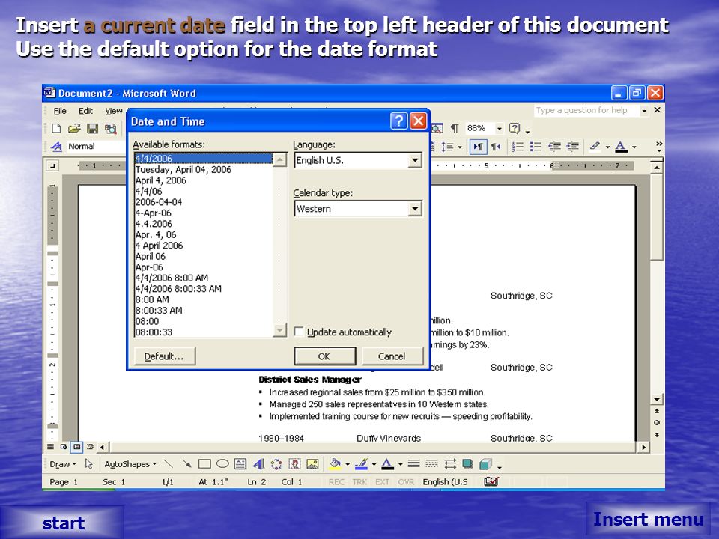Viewport: 719px width, 539px height.
Task: Click the Shadow Style icon
Action: (x=467, y=464)
